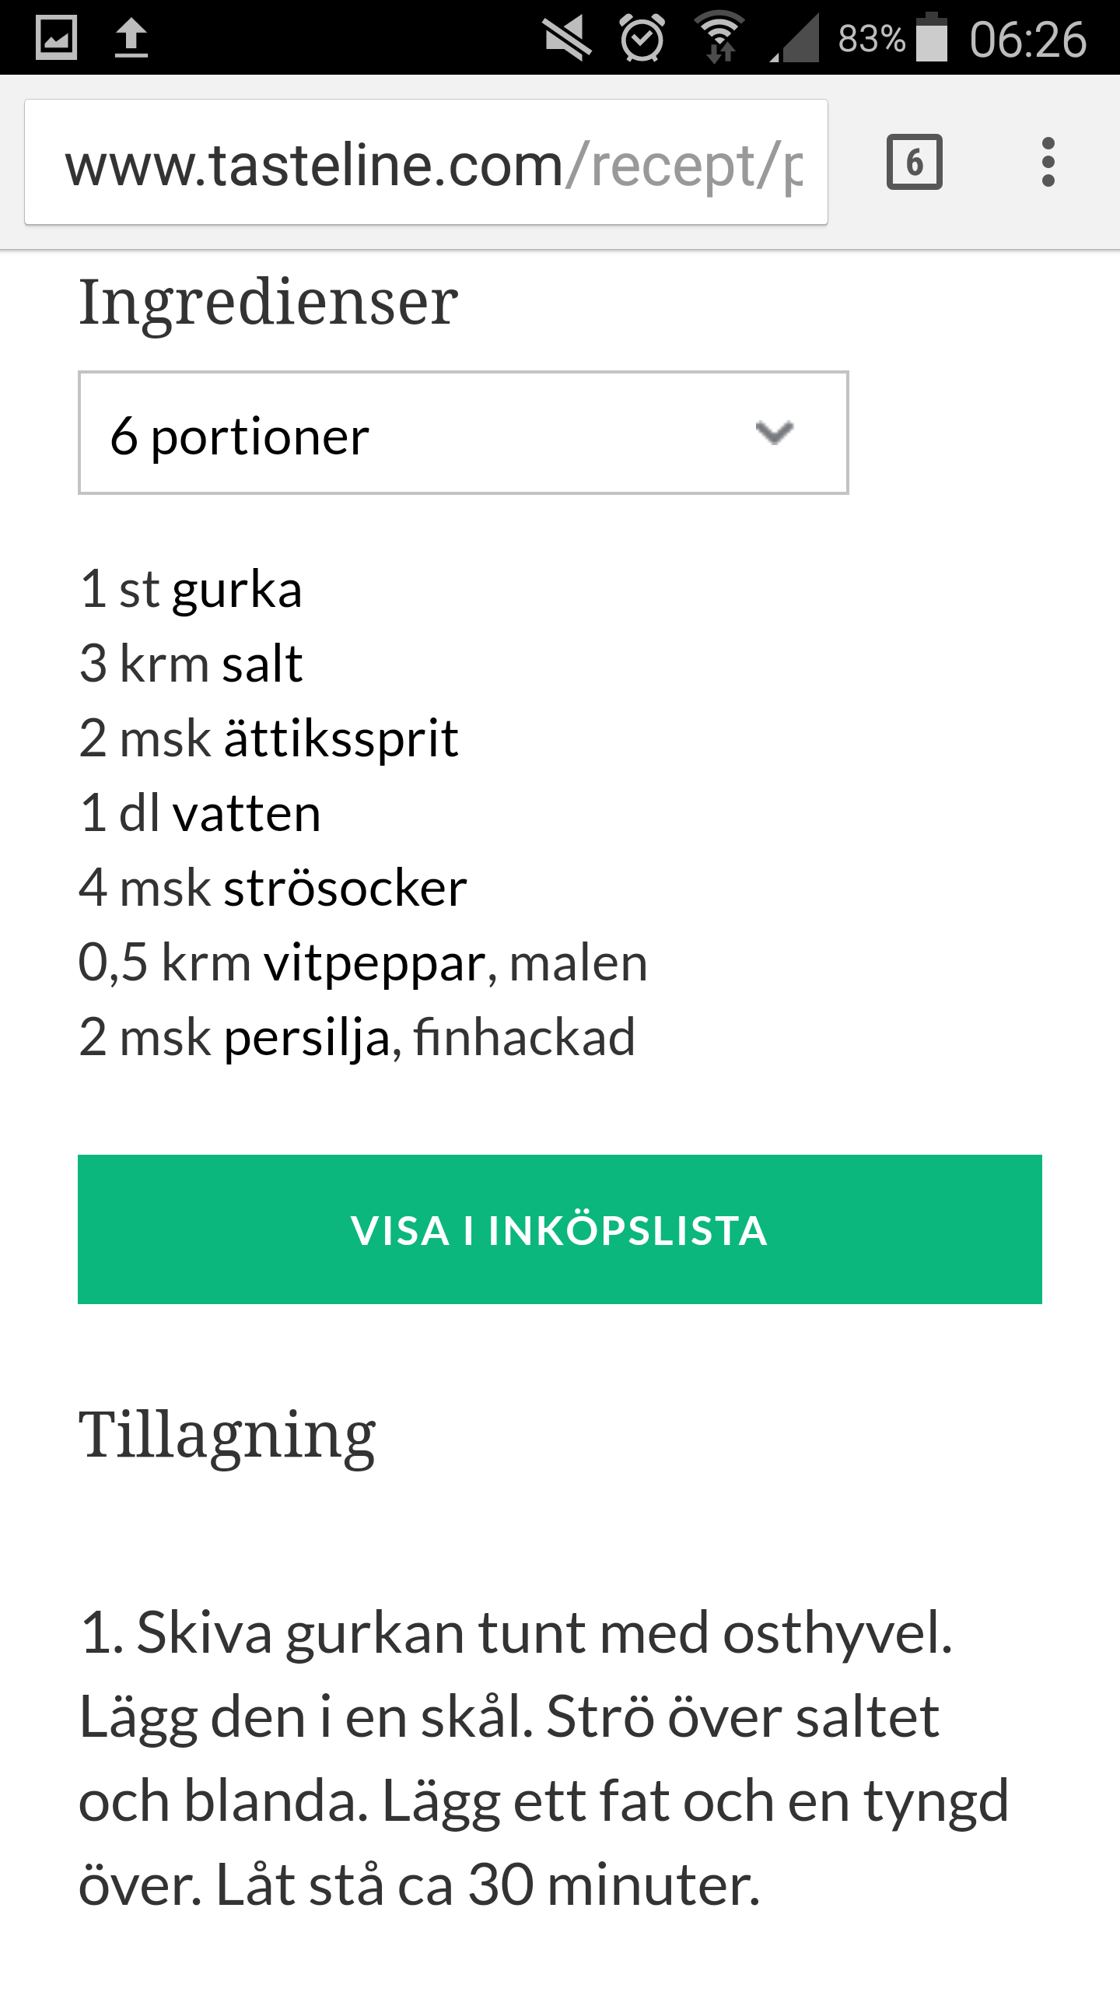This screenshot has width=1120, height=1992.
Task: Open the browser tab switcher showing 6
Action: (x=914, y=163)
